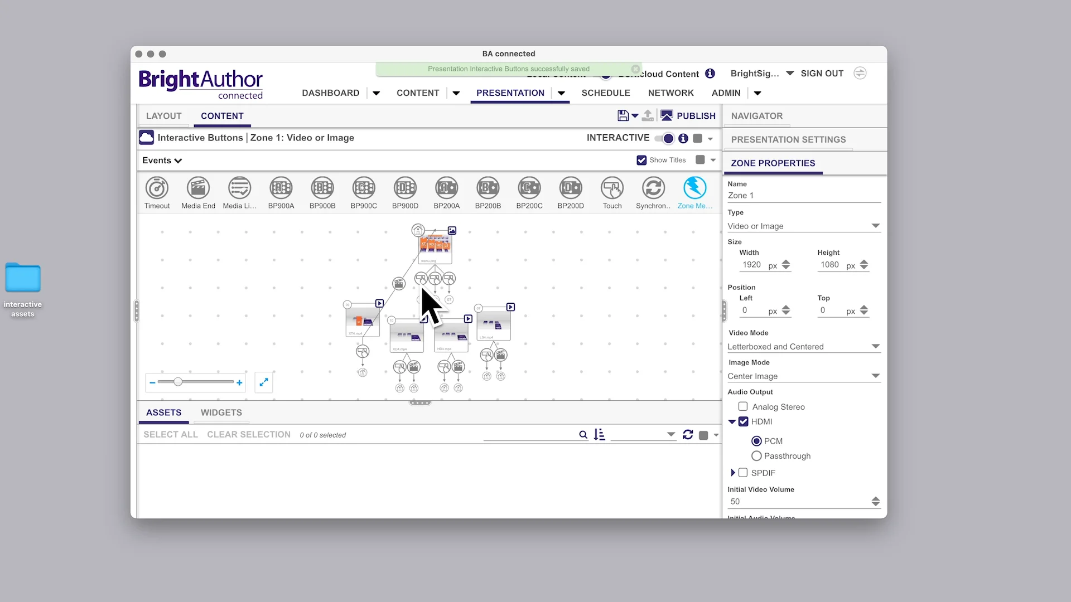Choose the BP200A button event
The image size is (1071, 602).
(x=447, y=188)
